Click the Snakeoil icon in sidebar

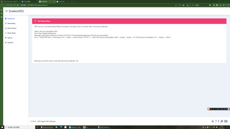coord(6,43)
